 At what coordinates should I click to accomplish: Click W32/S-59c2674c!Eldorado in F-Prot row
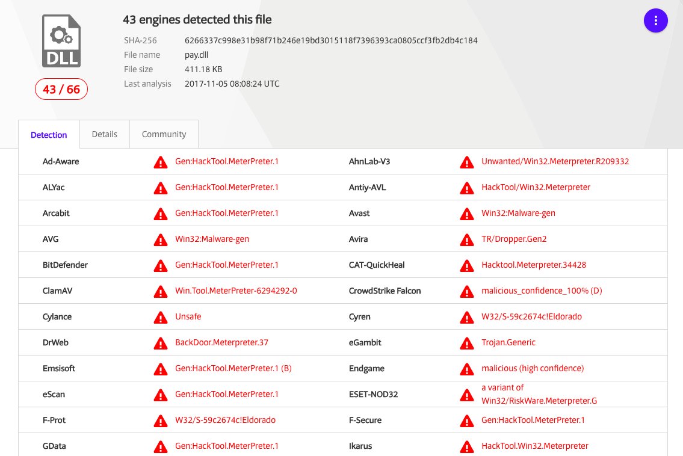pos(225,420)
